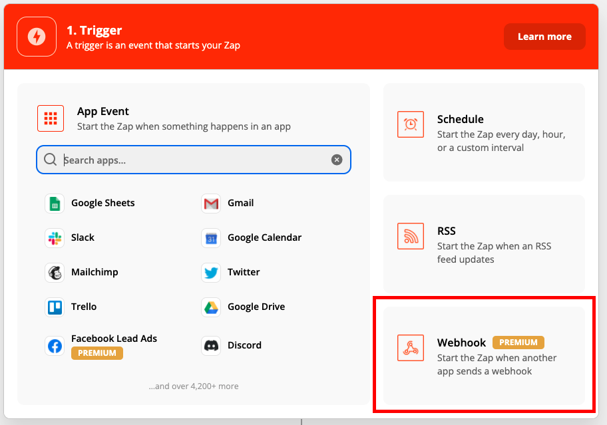Pick the Trello app icon
Screen dimensions: 607x425
tap(55, 307)
